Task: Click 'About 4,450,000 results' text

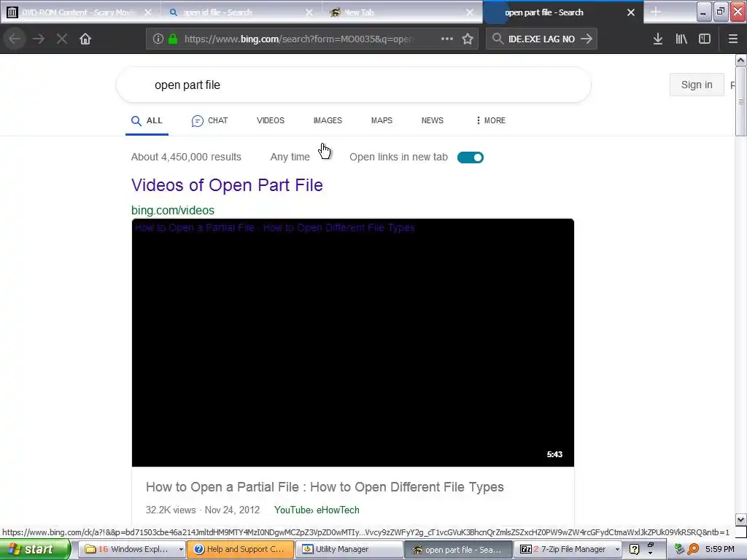Action: pyautogui.click(x=186, y=157)
